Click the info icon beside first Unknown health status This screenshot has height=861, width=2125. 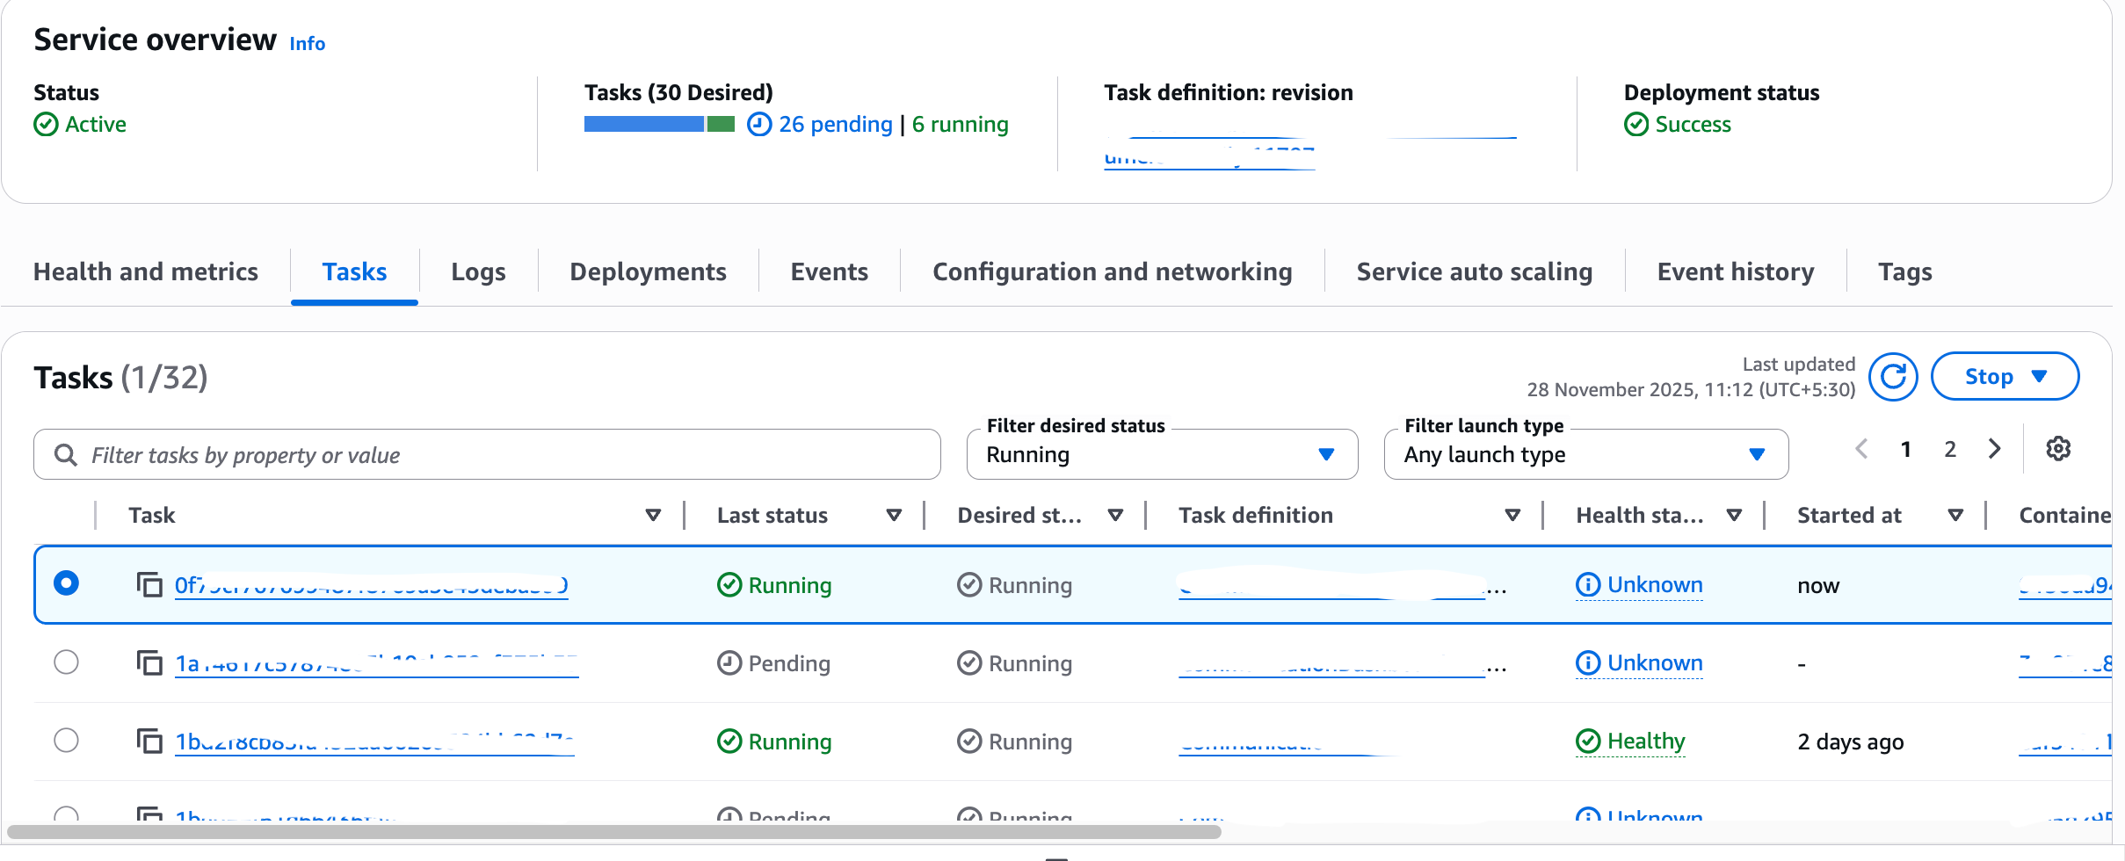[1587, 584]
